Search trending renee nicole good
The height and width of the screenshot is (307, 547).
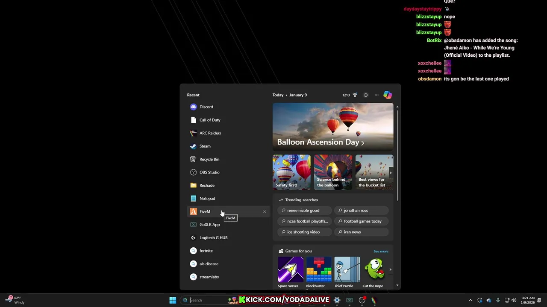pyautogui.click(x=304, y=210)
